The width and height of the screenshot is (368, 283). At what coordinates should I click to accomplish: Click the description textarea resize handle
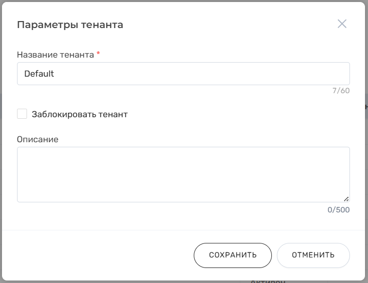tap(346, 199)
